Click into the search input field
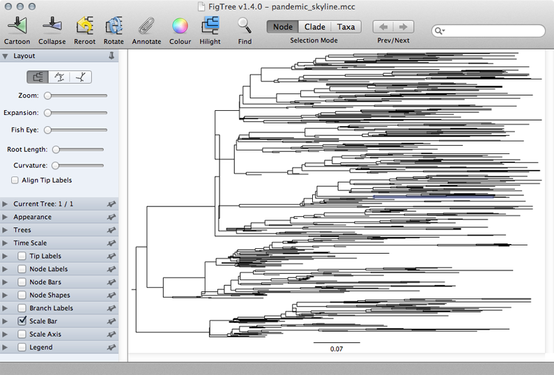Viewport: 554px width, 375px height. [x=488, y=31]
